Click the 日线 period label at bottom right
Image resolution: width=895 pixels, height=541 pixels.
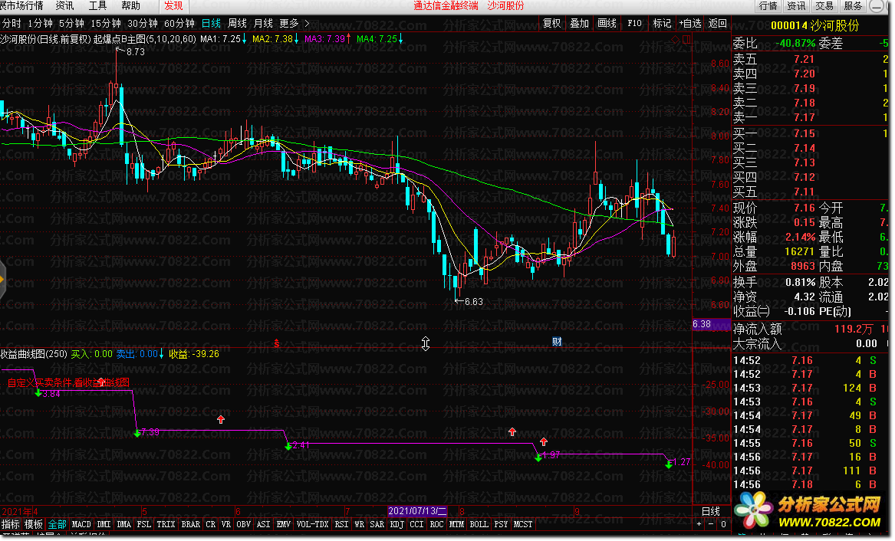click(x=711, y=511)
